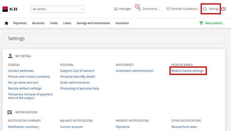The image size is (231, 131).
Task: Click the INVESTMENTS column heading
Action: [x=125, y=65]
